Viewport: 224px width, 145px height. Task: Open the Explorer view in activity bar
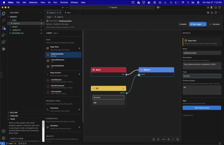pos(4,14)
